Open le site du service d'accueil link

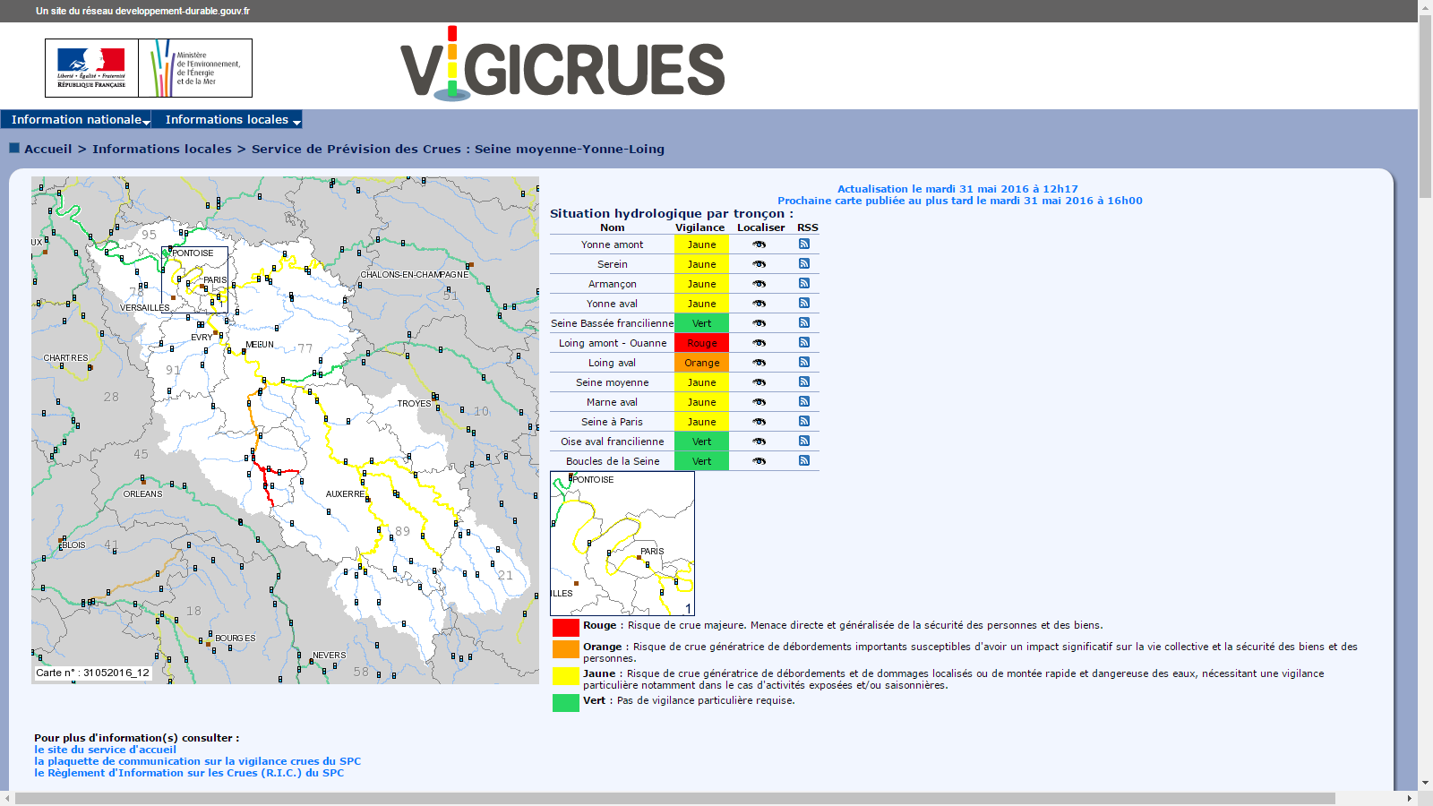pyautogui.click(x=106, y=750)
